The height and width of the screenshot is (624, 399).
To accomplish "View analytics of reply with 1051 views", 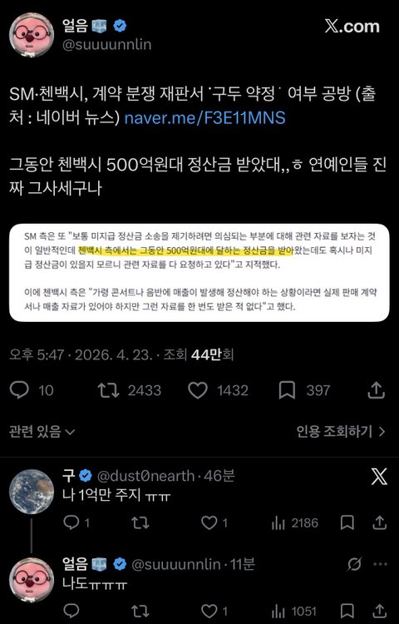I will pos(278,612).
